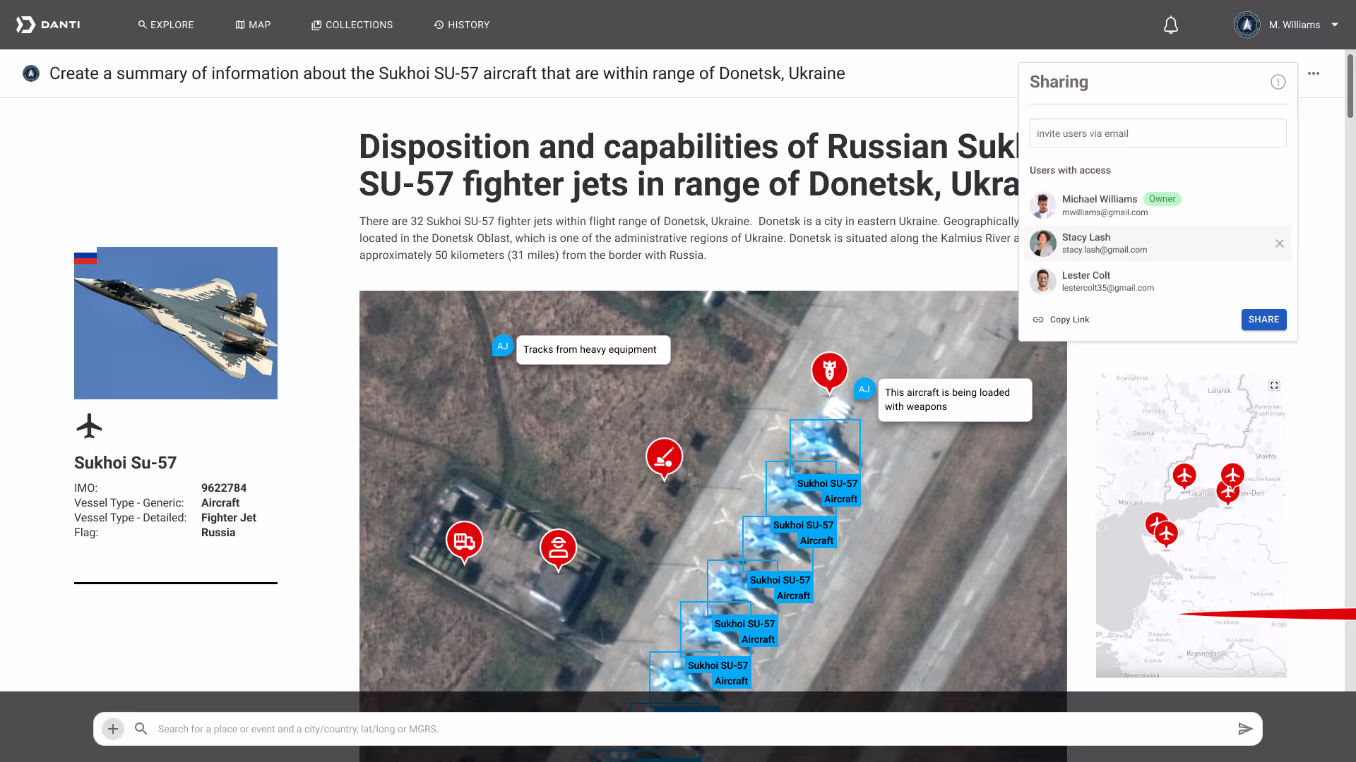1356x762 pixels.
Task: Click the bomb marker on satellite image
Action: tap(830, 372)
